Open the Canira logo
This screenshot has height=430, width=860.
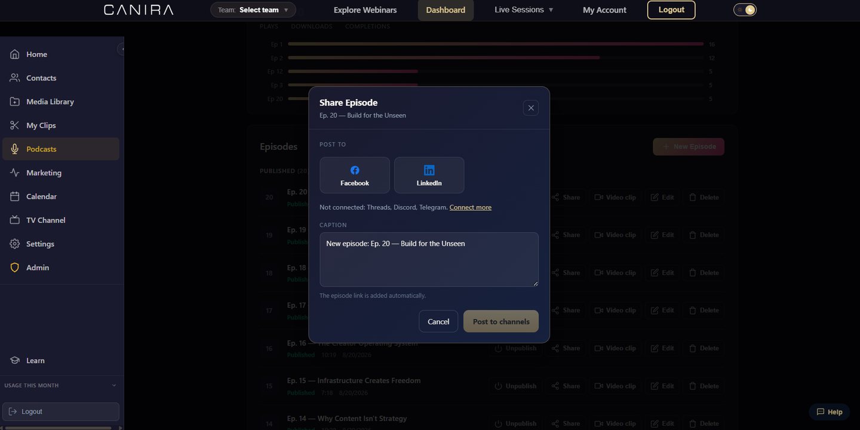click(139, 10)
